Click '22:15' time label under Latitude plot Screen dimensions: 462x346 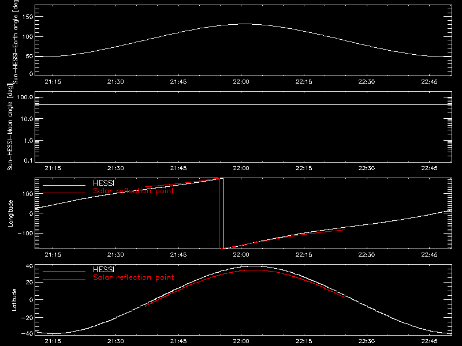click(304, 341)
